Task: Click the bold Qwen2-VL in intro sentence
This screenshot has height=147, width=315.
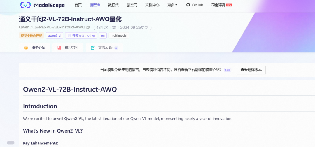Action: (74, 119)
